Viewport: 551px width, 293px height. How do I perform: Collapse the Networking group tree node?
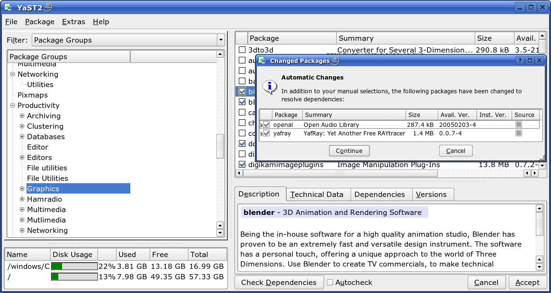[x=13, y=74]
